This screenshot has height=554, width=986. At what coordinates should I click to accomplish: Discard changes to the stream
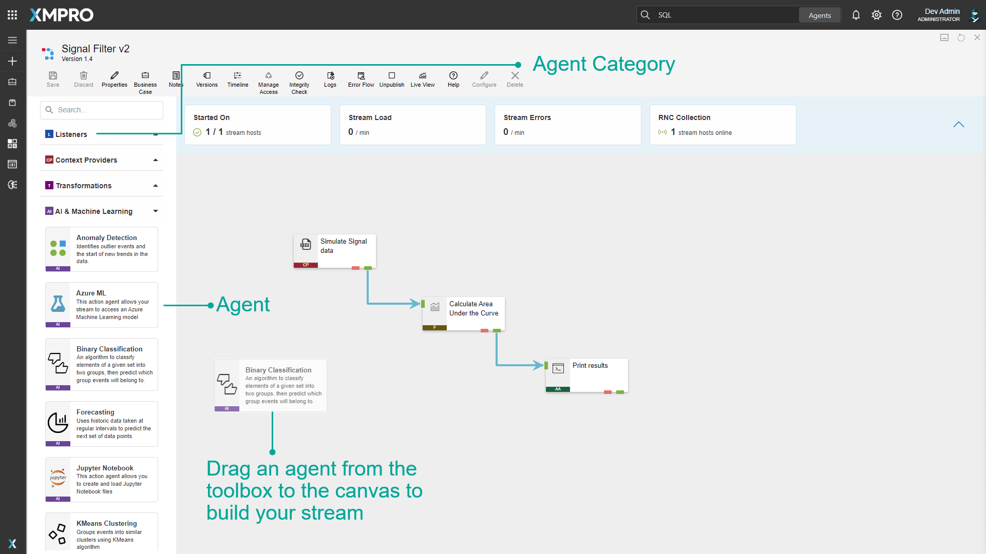point(83,80)
